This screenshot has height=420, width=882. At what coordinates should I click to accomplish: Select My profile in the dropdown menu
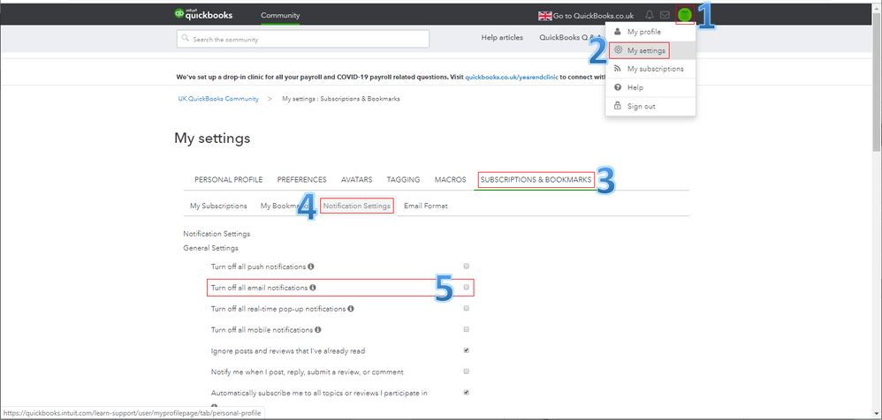(x=650, y=32)
